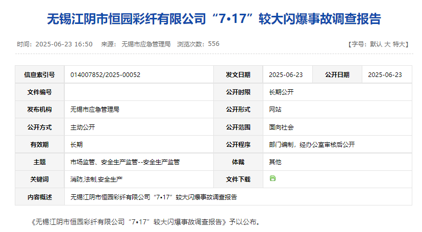Screen dimensions: 422x232
Task: Click the 主动公开 value cell
Action: [x=83, y=127]
